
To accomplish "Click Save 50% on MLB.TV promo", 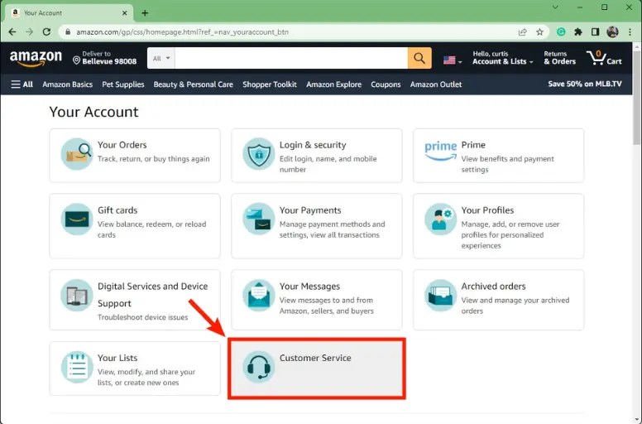I will point(585,84).
